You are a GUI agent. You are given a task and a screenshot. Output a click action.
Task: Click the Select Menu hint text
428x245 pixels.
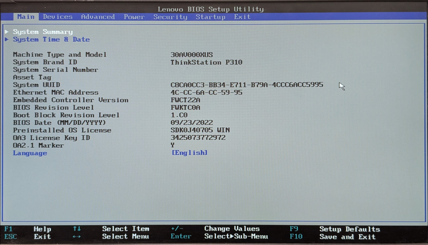[x=126, y=237]
